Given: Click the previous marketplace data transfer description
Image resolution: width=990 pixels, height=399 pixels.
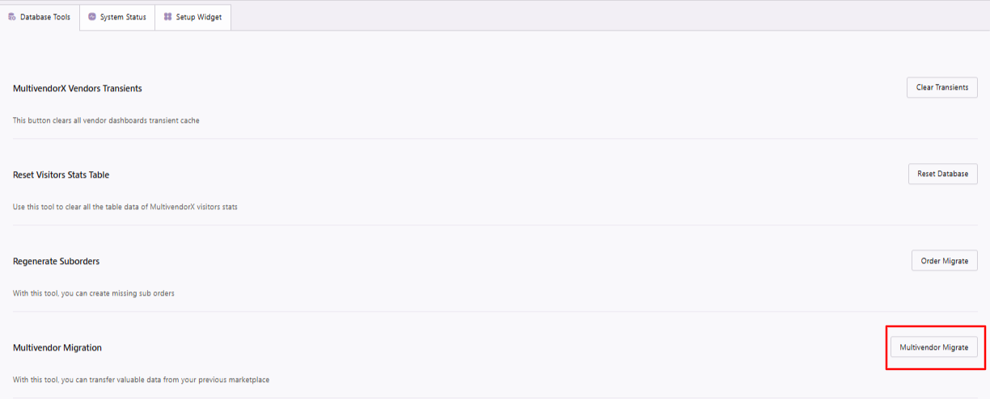Looking at the screenshot, I should pyautogui.click(x=141, y=379).
